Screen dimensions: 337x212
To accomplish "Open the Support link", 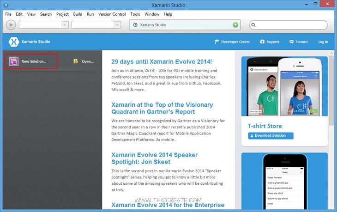I will 270,42.
